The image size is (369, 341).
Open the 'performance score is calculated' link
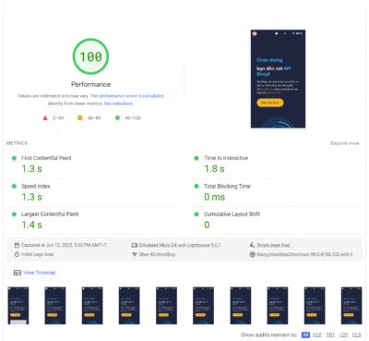131,96
